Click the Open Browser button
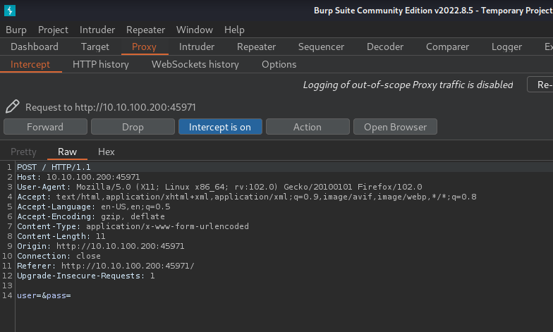Image resolution: width=553 pixels, height=332 pixels. click(x=395, y=127)
